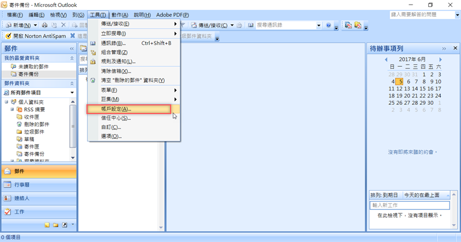Click 排列: 到期日 column header

point(386,195)
